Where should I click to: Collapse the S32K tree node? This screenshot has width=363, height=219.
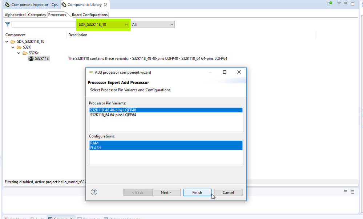(13, 47)
